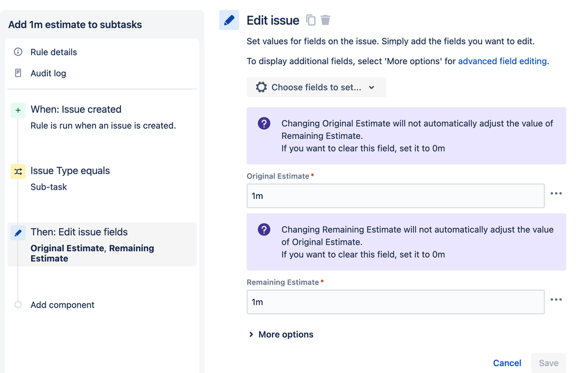This screenshot has width=578, height=373.
Task: Open the three-dot menu beside Remaining Estimate
Action: (x=556, y=300)
